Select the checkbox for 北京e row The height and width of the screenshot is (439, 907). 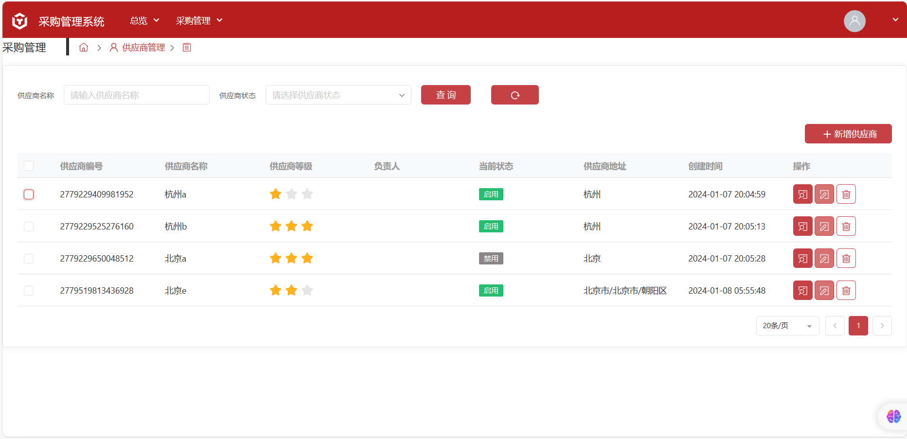point(29,291)
